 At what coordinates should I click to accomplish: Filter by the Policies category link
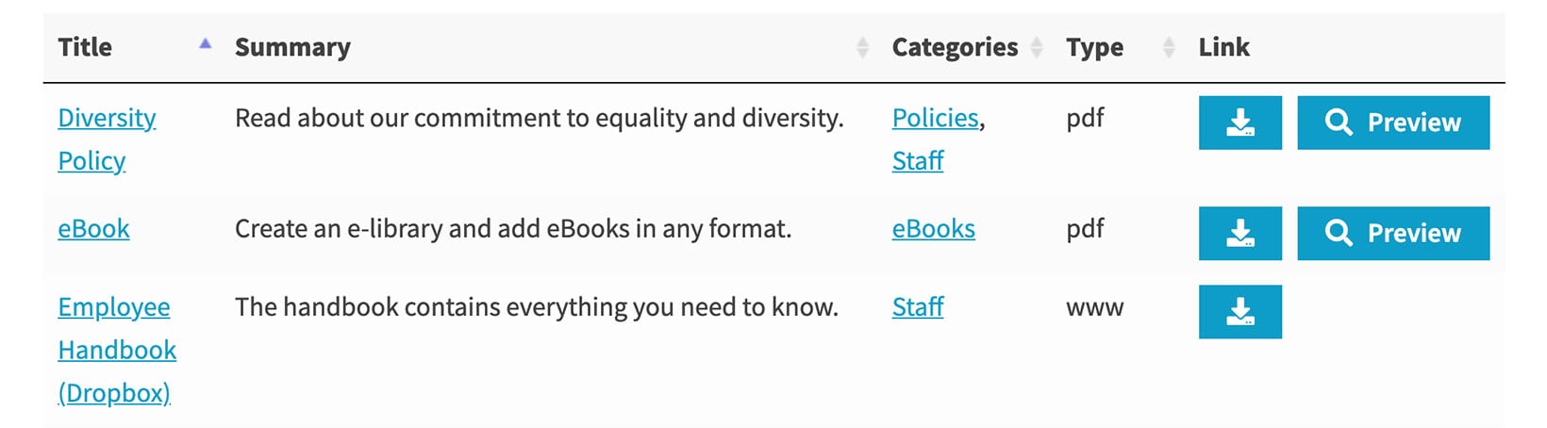point(935,119)
